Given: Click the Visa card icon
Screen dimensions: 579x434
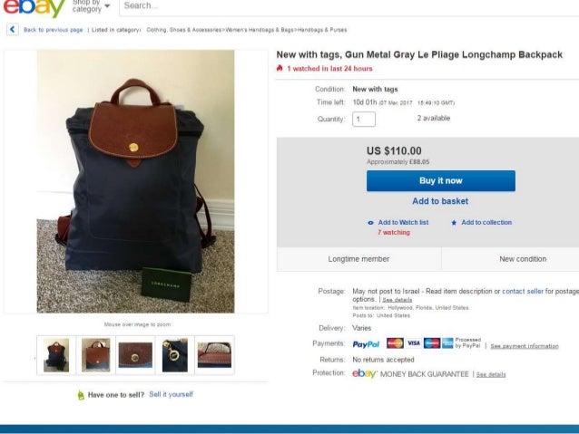Looking at the screenshot, I should (414, 343).
